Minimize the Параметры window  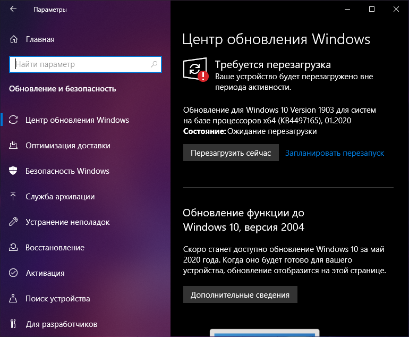coord(347,9)
